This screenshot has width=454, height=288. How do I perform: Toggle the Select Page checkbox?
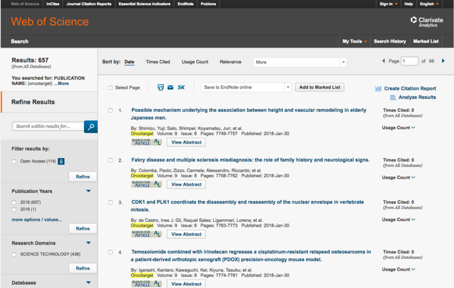[x=110, y=87]
